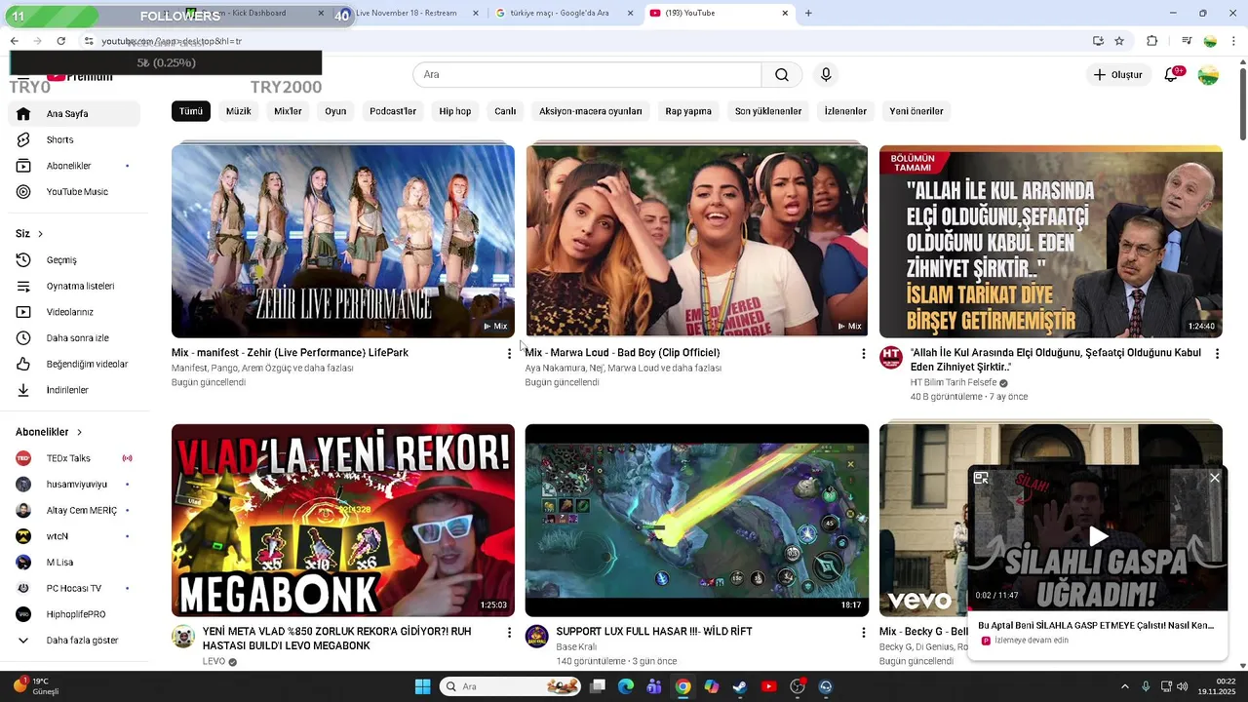Open Beğendiğim videolar list
Viewport: 1248px width, 702px height.
click(x=87, y=365)
